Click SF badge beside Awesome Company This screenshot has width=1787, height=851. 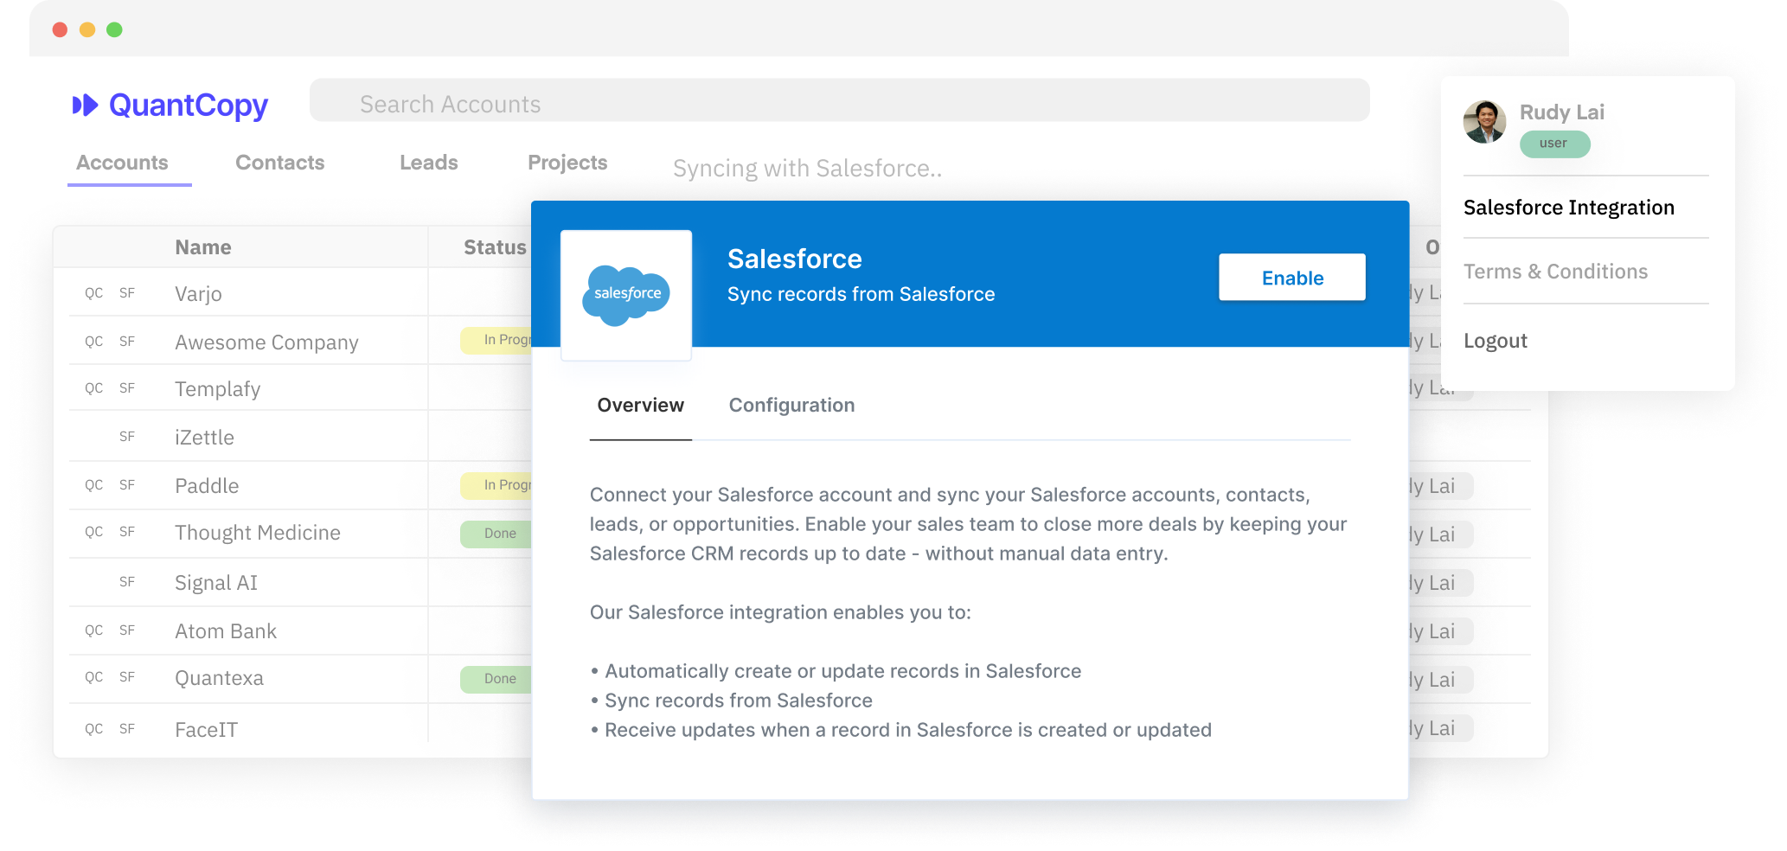click(x=127, y=342)
